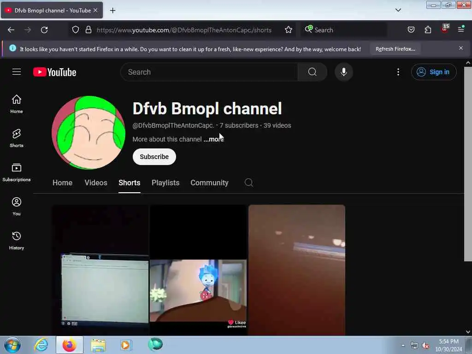Select the Shorts channel tab
The image size is (472, 354).
pyautogui.click(x=130, y=183)
